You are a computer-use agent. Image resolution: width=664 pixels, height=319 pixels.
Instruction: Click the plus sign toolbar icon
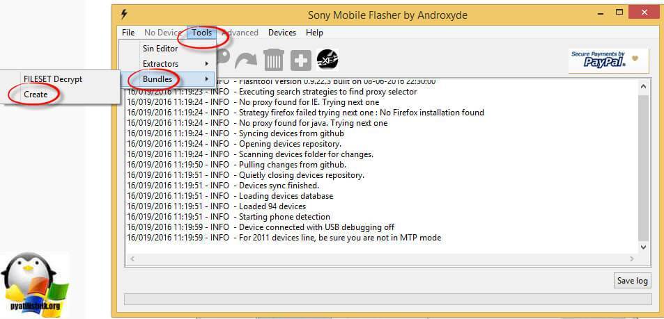click(301, 60)
